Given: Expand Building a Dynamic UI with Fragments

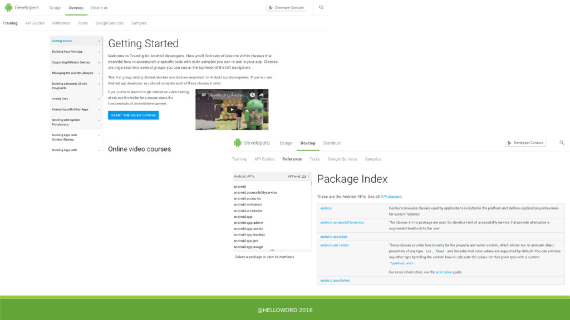Looking at the screenshot, I should click(x=99, y=84).
